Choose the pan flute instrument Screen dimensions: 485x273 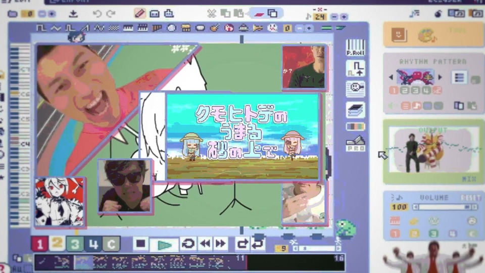[157, 28]
